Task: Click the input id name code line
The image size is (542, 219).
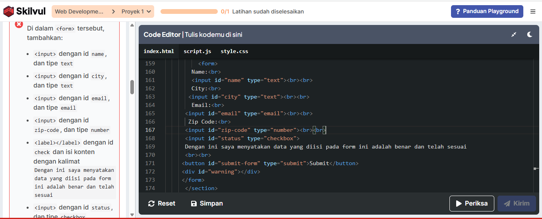Action: 252,80
